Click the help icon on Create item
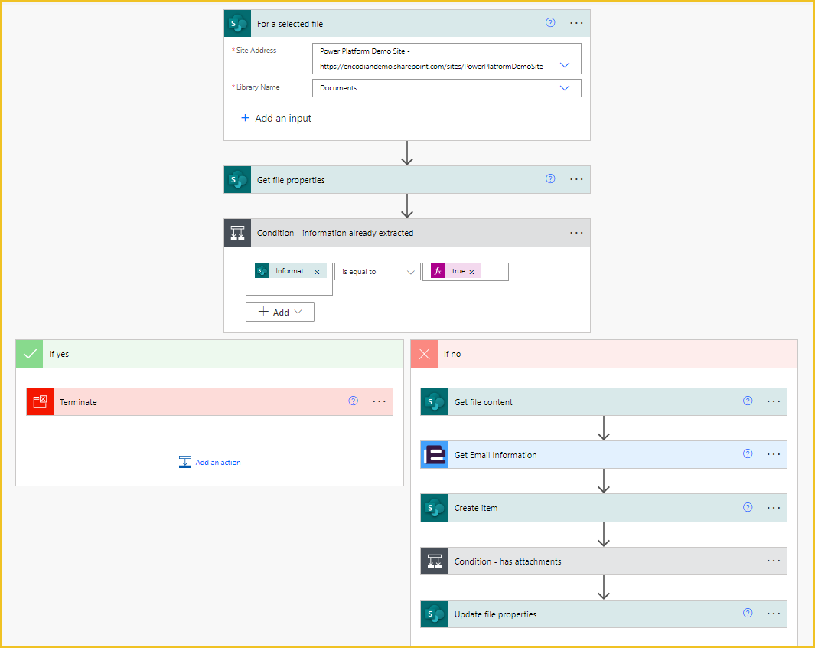This screenshot has width=815, height=648. click(x=748, y=508)
